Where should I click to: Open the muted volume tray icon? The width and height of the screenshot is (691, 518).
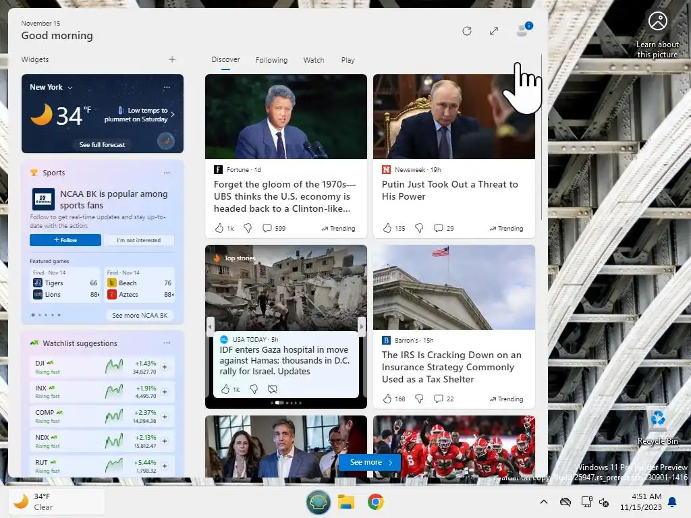click(x=604, y=502)
